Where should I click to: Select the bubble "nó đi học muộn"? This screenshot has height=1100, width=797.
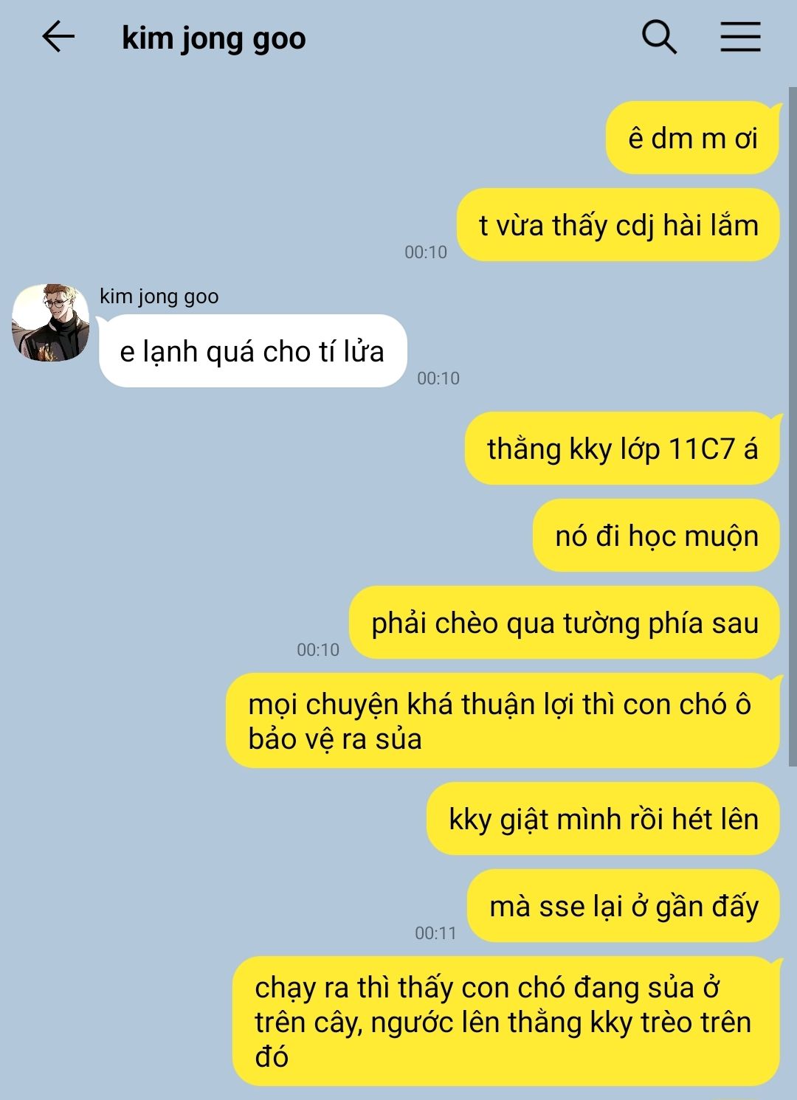click(656, 536)
